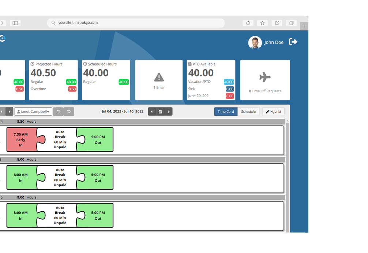Go to the previous week arrow
The image size is (368, 253).
(x=152, y=112)
